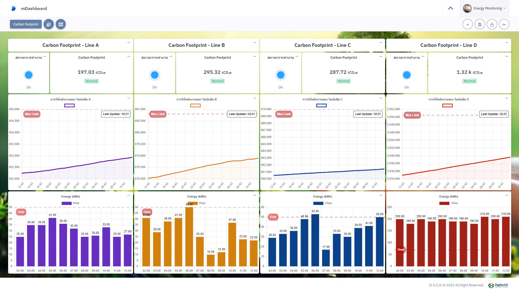Screen dimensions: 519x292
Task: Click Line D red legend color swatch
Action: (x=447, y=106)
